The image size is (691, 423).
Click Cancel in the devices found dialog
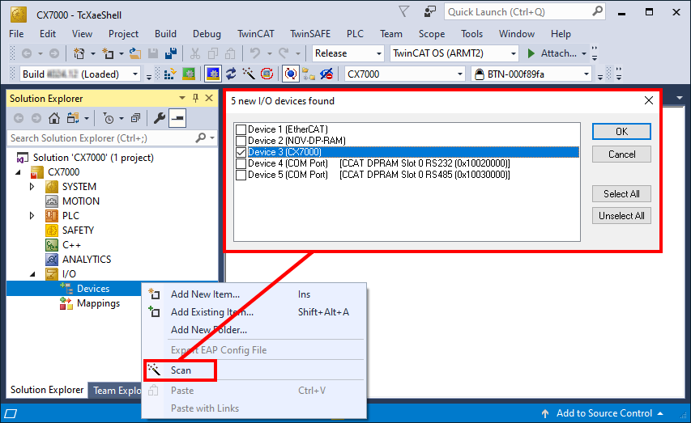point(621,154)
